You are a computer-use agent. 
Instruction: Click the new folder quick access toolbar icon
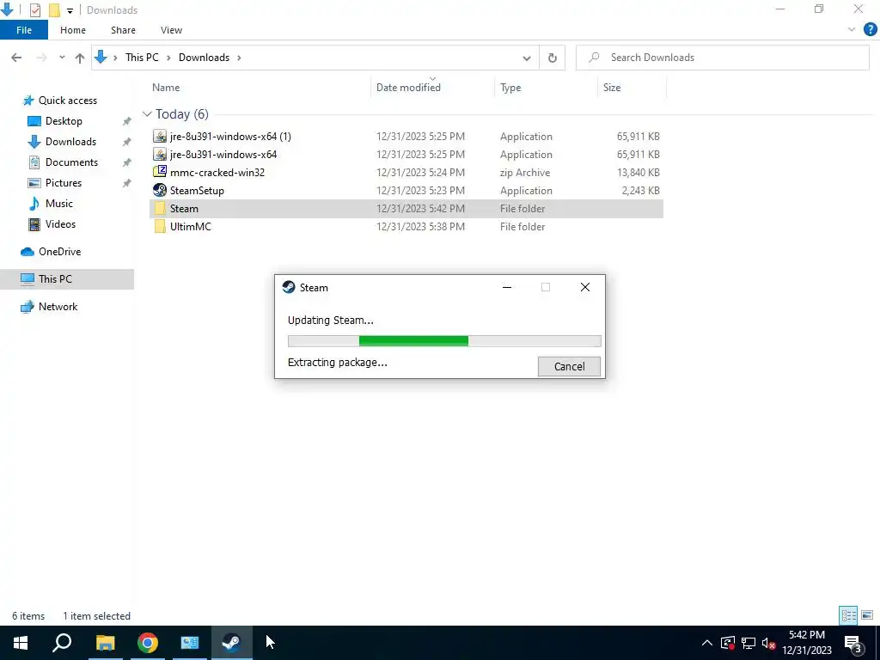[x=54, y=10]
